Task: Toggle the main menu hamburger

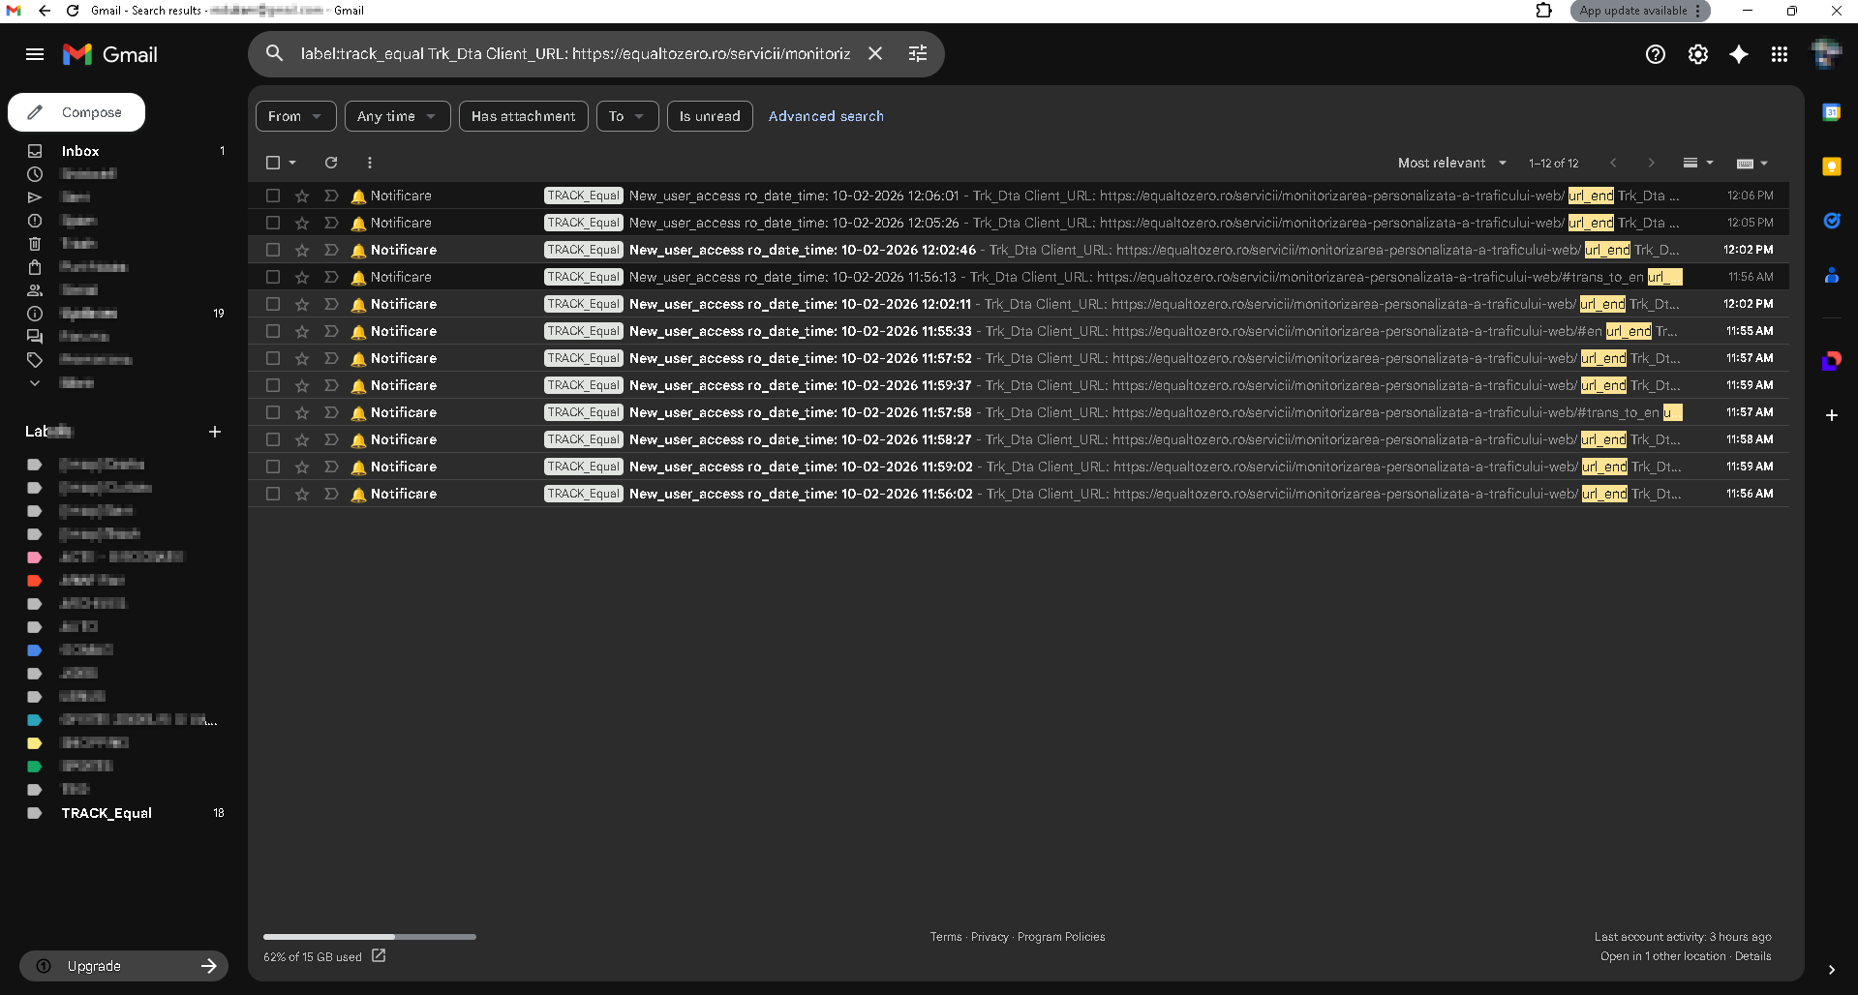Action: tap(35, 54)
